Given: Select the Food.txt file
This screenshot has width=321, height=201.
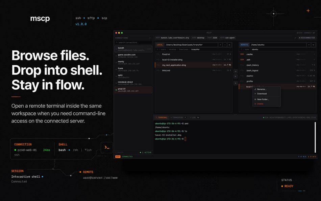Looking at the screenshot, I should tap(194, 54).
